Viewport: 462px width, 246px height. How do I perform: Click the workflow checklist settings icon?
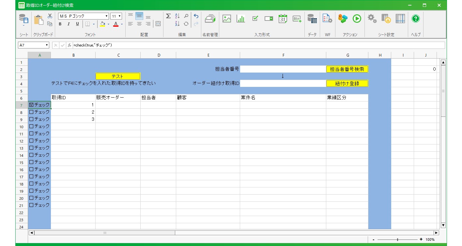click(x=327, y=19)
